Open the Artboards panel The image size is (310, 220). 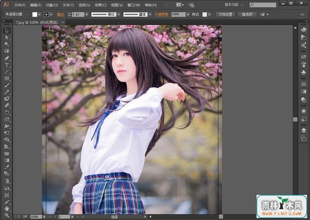click(303, 138)
